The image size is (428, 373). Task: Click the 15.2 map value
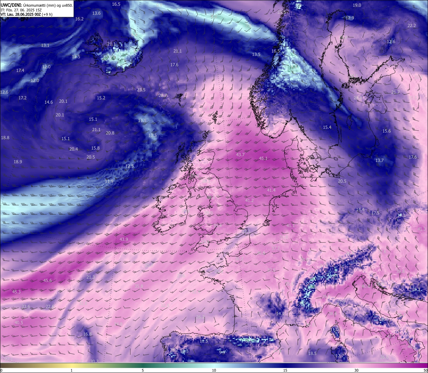[x=101, y=98]
